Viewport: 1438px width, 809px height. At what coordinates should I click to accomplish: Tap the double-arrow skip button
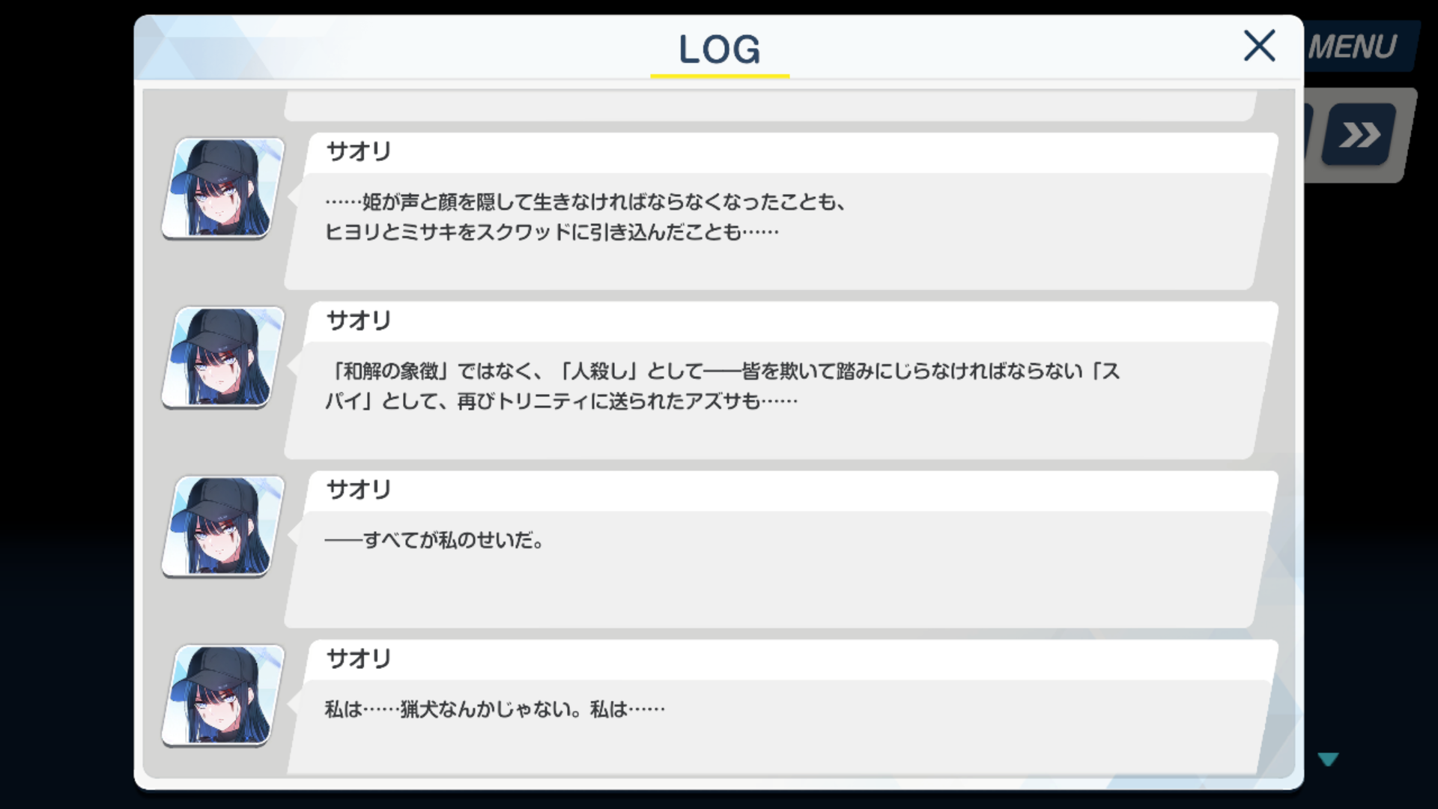pyautogui.click(x=1359, y=135)
